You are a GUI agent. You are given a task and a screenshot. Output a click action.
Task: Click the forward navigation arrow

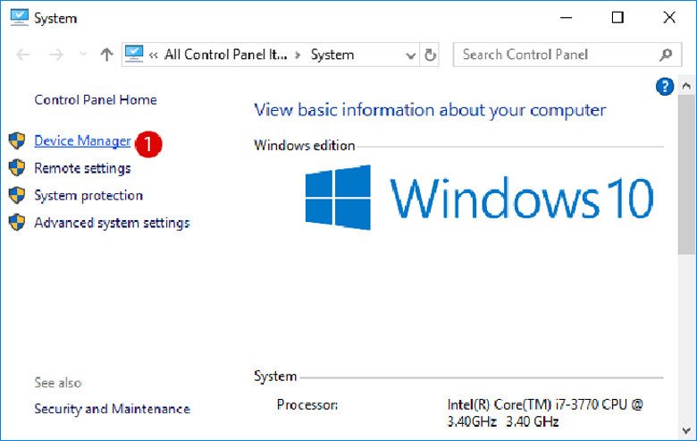(x=56, y=55)
